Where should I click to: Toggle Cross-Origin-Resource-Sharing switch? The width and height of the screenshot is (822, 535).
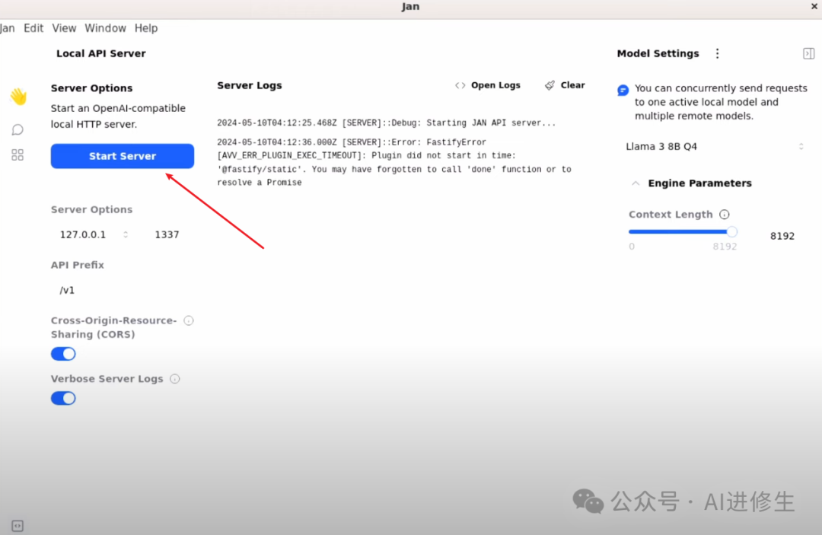[63, 354]
